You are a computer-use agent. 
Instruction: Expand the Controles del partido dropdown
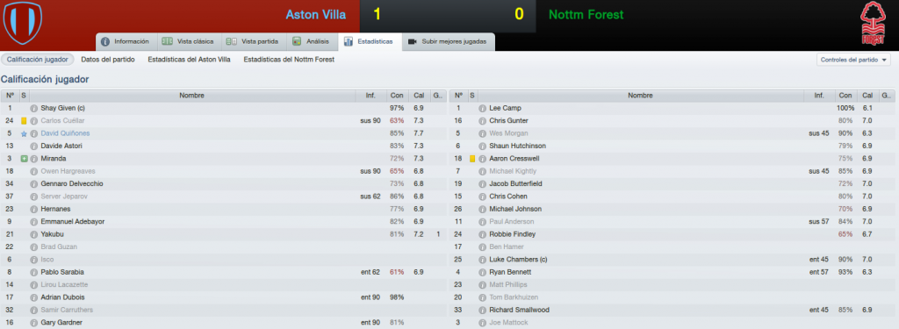pos(853,60)
